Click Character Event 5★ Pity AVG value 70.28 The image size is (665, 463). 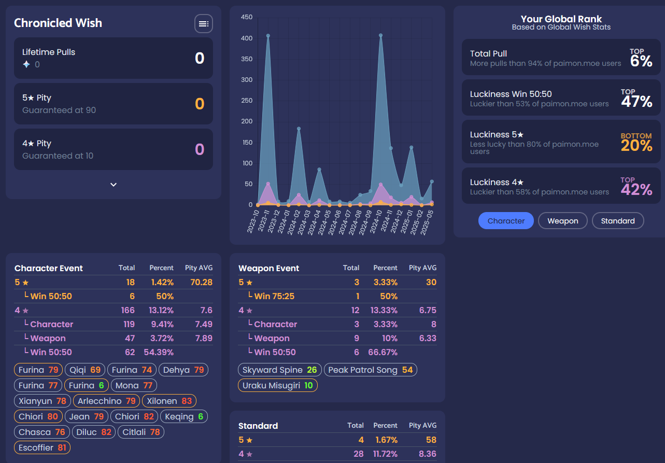tap(202, 283)
